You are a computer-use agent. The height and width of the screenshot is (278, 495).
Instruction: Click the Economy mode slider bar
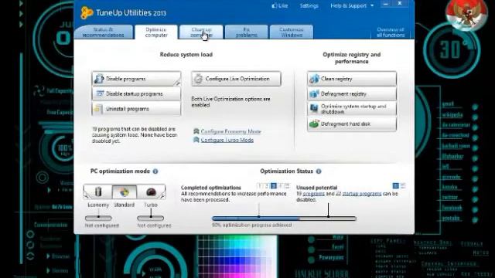(98, 218)
